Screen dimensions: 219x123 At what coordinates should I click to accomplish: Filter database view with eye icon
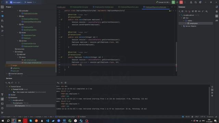pyautogui.click(x=207, y=11)
